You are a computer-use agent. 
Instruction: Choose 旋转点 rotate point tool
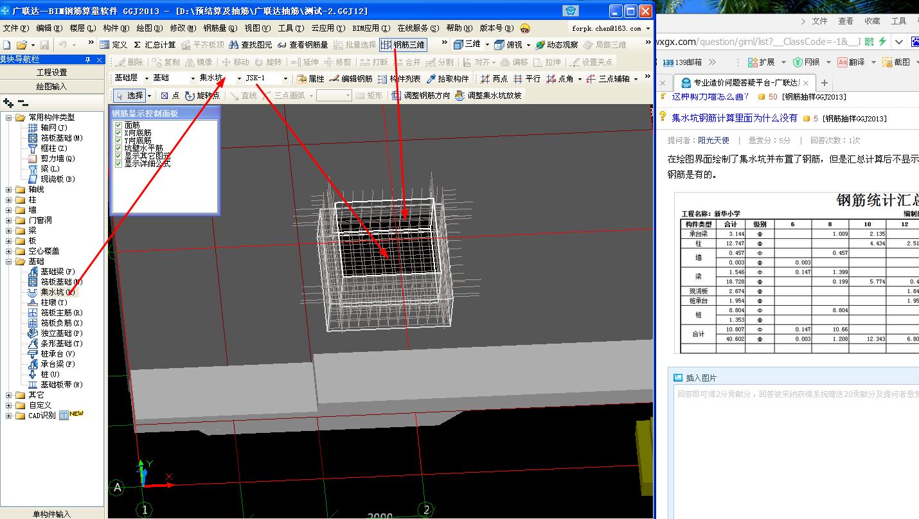[x=202, y=95]
